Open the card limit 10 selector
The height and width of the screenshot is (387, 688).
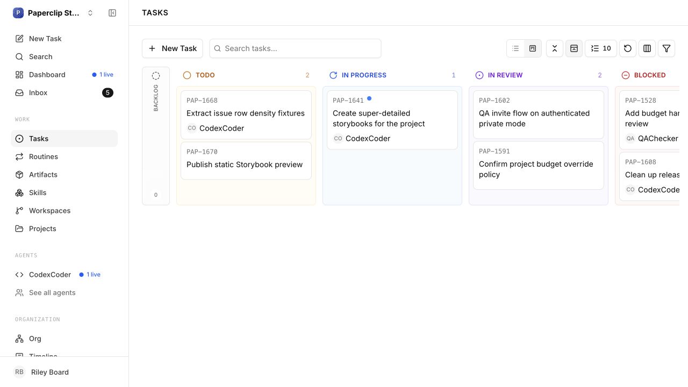tap(601, 48)
